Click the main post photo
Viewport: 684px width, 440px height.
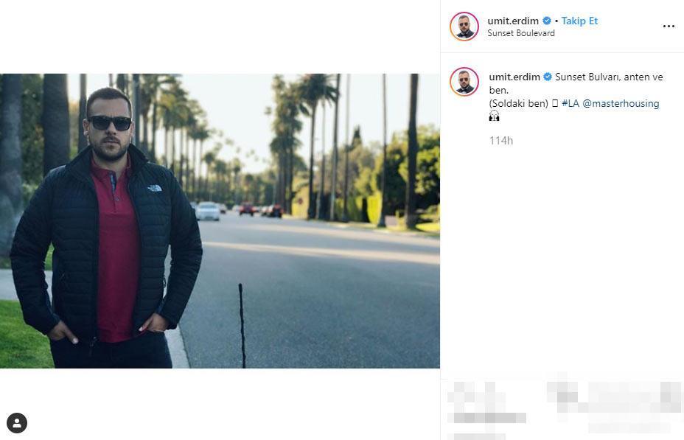[220, 220]
